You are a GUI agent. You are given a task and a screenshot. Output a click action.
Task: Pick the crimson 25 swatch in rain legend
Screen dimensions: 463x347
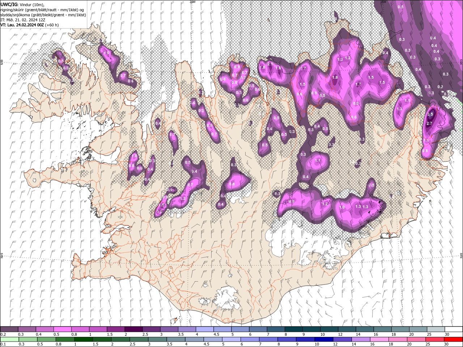tap(435, 339)
